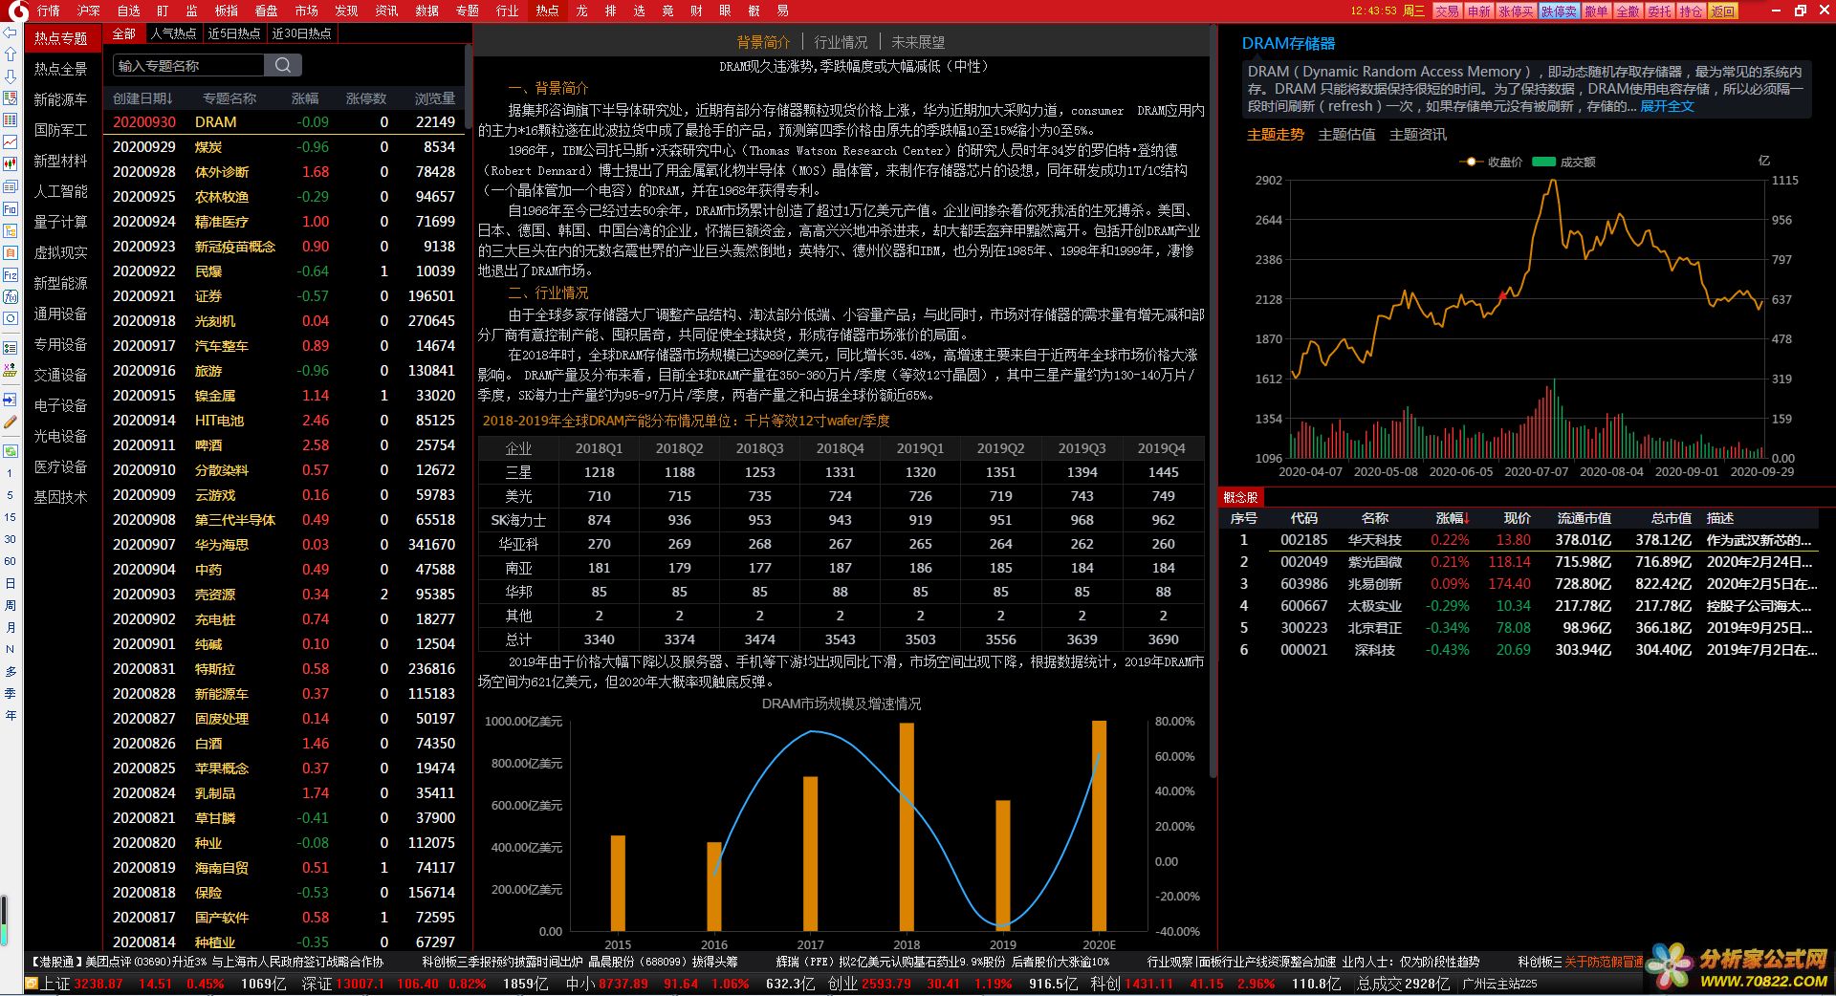Select the 日 daily period button
This screenshot has height=996, width=1836.
point(11,583)
